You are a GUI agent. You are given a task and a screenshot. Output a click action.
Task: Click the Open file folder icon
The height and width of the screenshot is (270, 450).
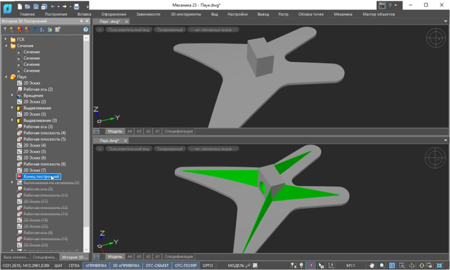tap(28, 6)
